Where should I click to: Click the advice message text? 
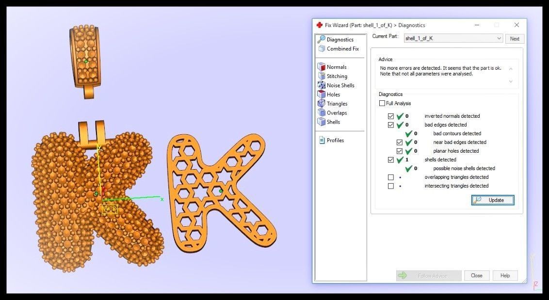[440, 71]
